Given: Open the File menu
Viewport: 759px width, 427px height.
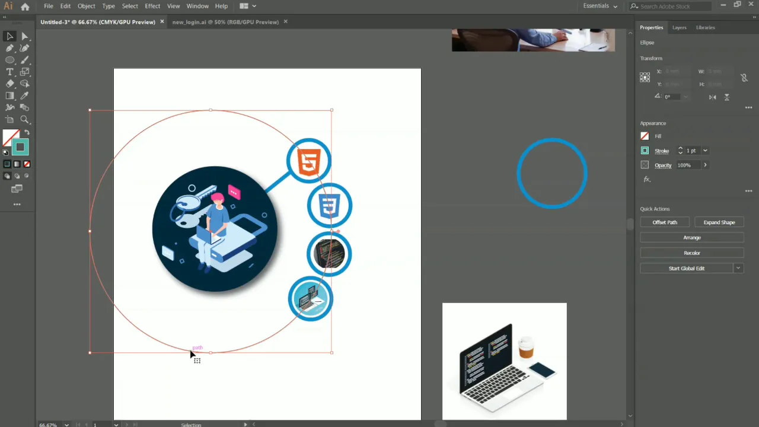Looking at the screenshot, I should (x=49, y=6).
